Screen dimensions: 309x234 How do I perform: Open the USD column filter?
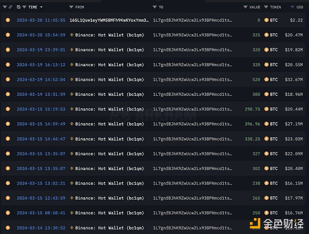coord(293,7)
